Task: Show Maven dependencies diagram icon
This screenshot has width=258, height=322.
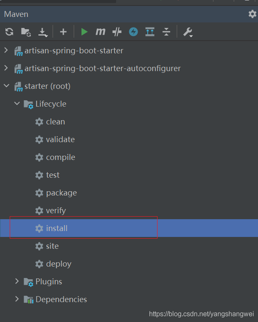Action: [x=150, y=32]
